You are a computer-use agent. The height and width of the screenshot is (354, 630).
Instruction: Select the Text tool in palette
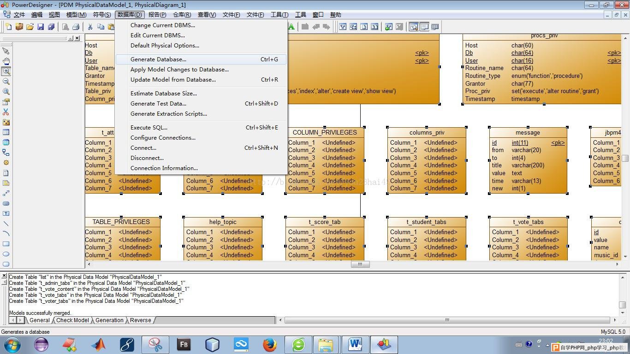6,213
